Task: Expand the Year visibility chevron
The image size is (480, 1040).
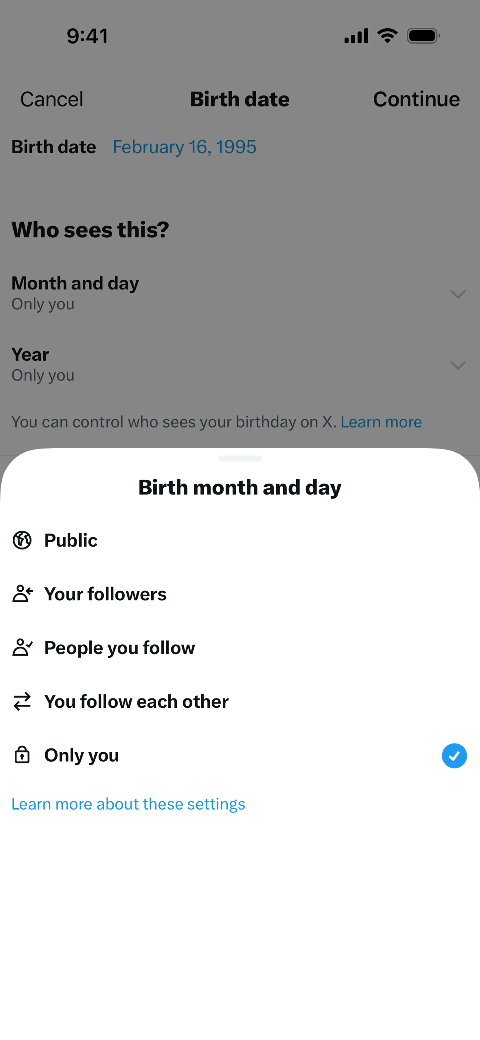Action: point(458,365)
